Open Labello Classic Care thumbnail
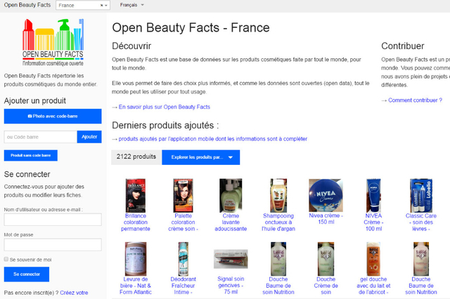Viewport: 450px width, 299px height. (421, 196)
